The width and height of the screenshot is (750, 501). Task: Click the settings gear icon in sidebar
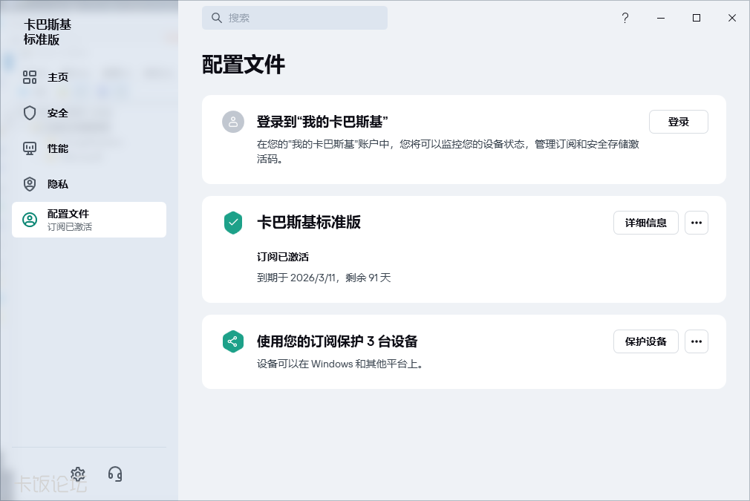[78, 474]
